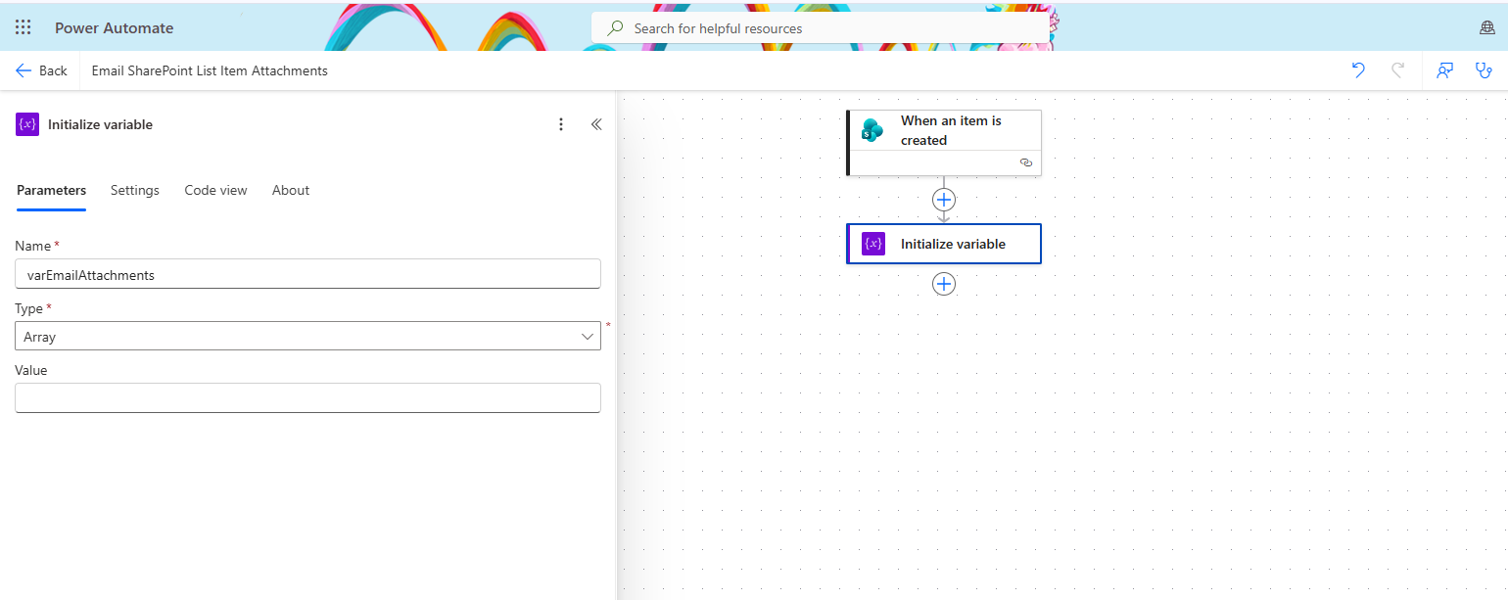The image size is (1508, 600).
Task: Click the redo arrow icon
Action: click(1397, 70)
